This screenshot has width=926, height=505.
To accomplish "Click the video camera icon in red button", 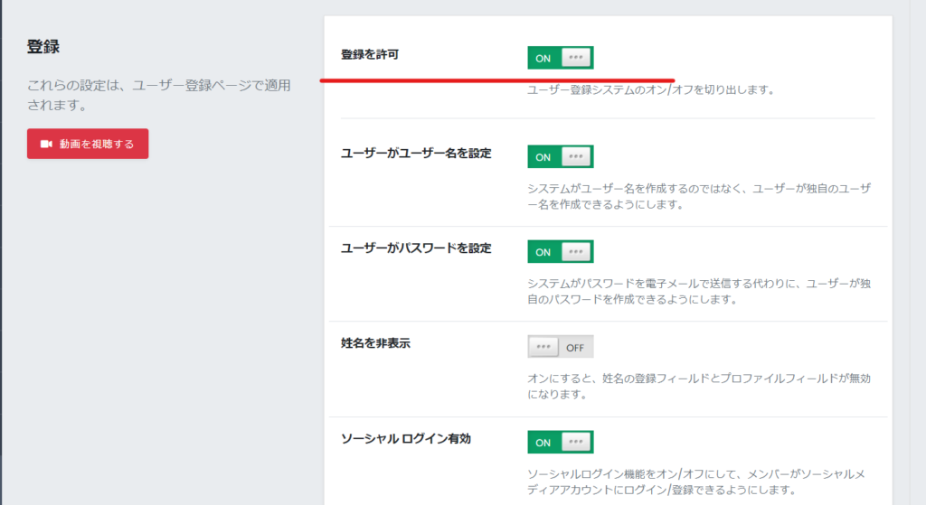I will 46,144.
